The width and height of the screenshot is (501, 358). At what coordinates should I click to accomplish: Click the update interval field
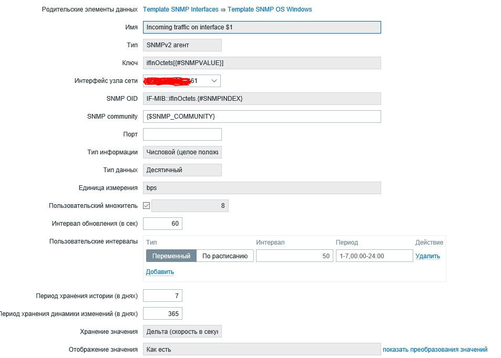[162, 224]
